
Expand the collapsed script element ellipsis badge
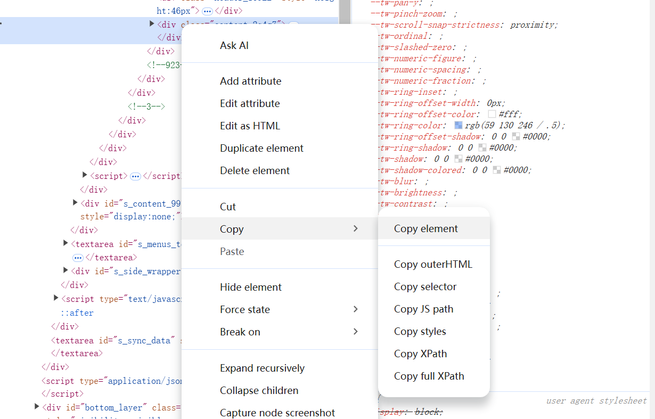pos(135,176)
